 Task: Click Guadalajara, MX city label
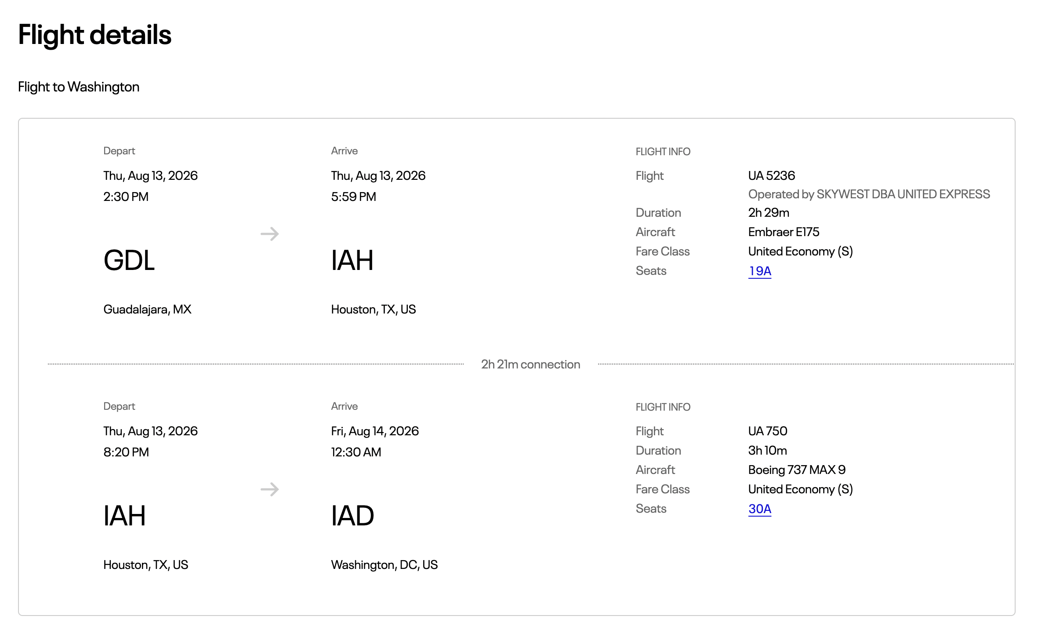point(148,310)
